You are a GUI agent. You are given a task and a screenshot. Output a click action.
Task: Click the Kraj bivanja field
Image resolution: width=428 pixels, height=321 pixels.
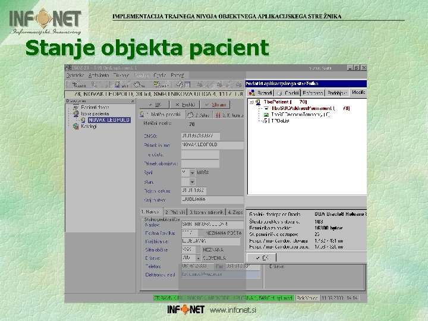coord(210,241)
